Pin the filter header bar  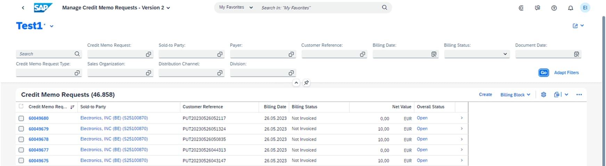[306, 83]
